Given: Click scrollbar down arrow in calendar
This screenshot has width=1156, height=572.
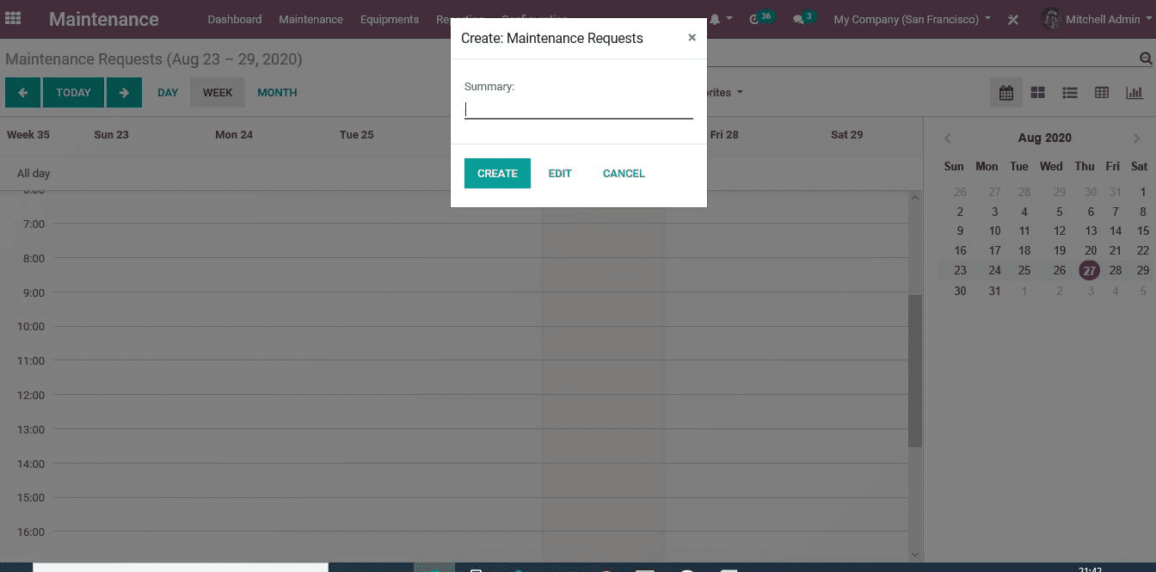Looking at the screenshot, I should [915, 555].
